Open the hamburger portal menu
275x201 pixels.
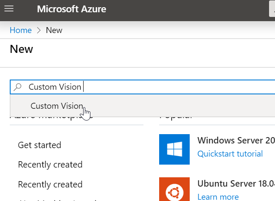pos(9,8)
